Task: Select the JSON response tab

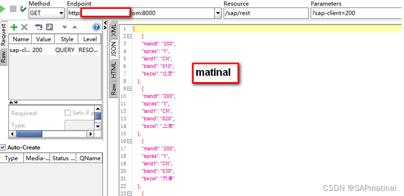Action: click(114, 49)
